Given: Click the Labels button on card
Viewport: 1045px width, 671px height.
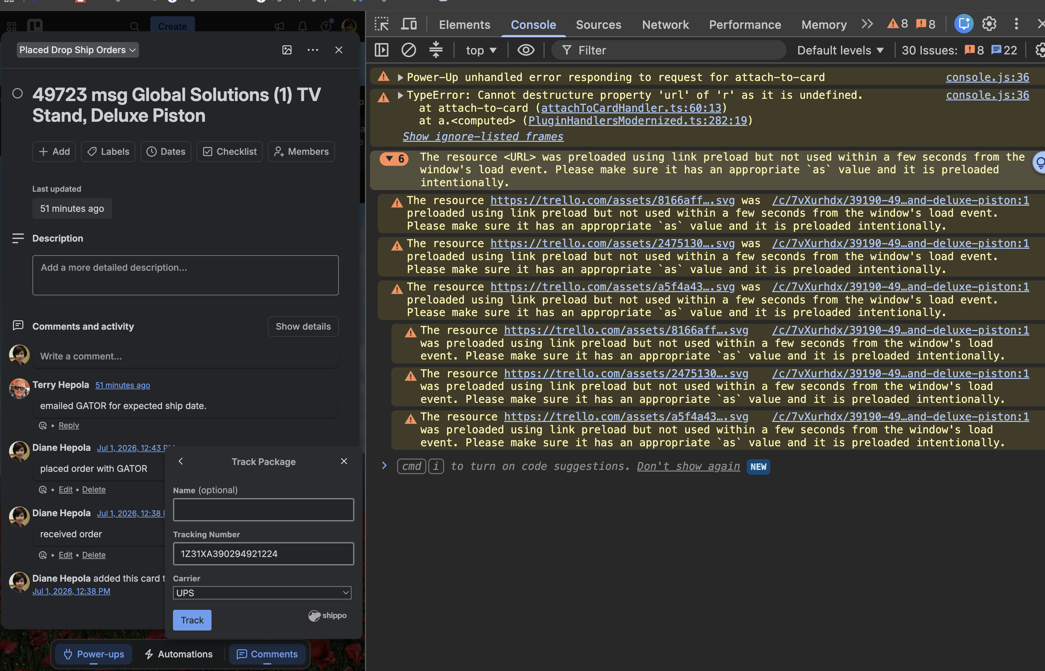Looking at the screenshot, I should pyautogui.click(x=108, y=152).
